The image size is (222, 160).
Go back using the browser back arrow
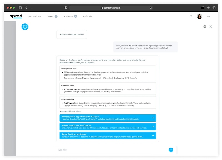point(26,8)
